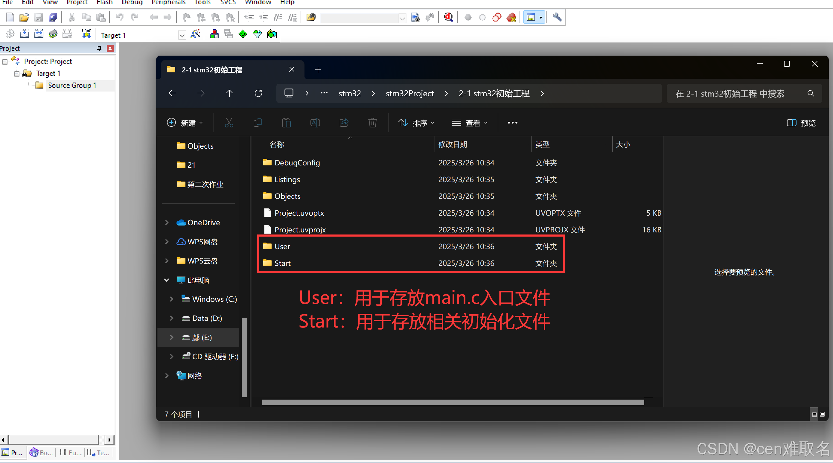This screenshot has width=833, height=463.
Task: Start the debug session magnifier icon
Action: [x=449, y=17]
